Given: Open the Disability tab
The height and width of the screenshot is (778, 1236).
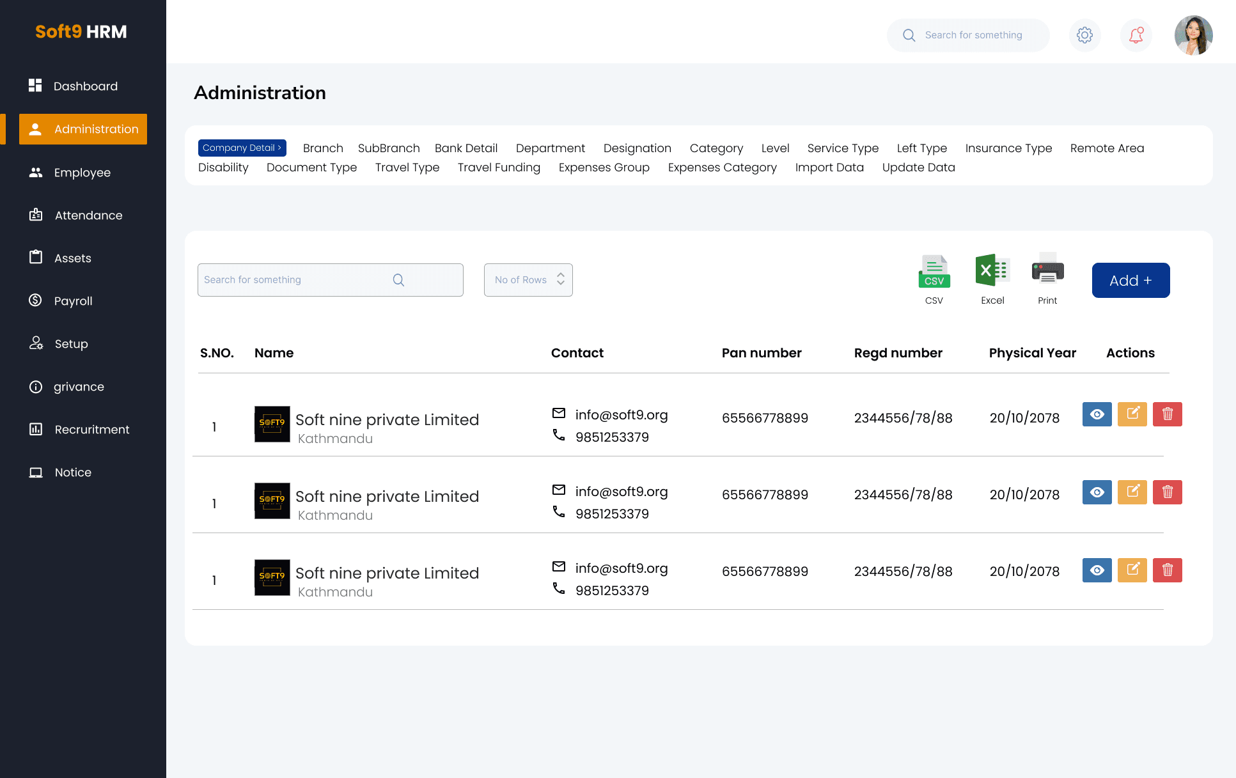Looking at the screenshot, I should click(x=223, y=167).
